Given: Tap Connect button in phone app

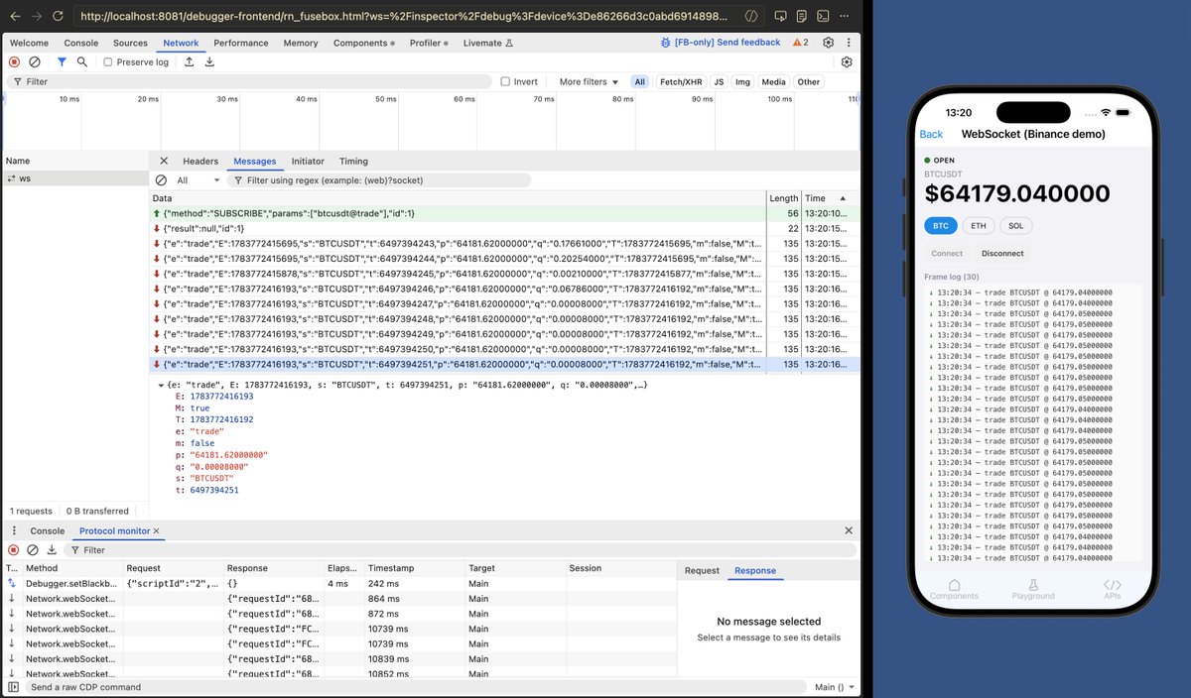Looking at the screenshot, I should click(x=947, y=253).
